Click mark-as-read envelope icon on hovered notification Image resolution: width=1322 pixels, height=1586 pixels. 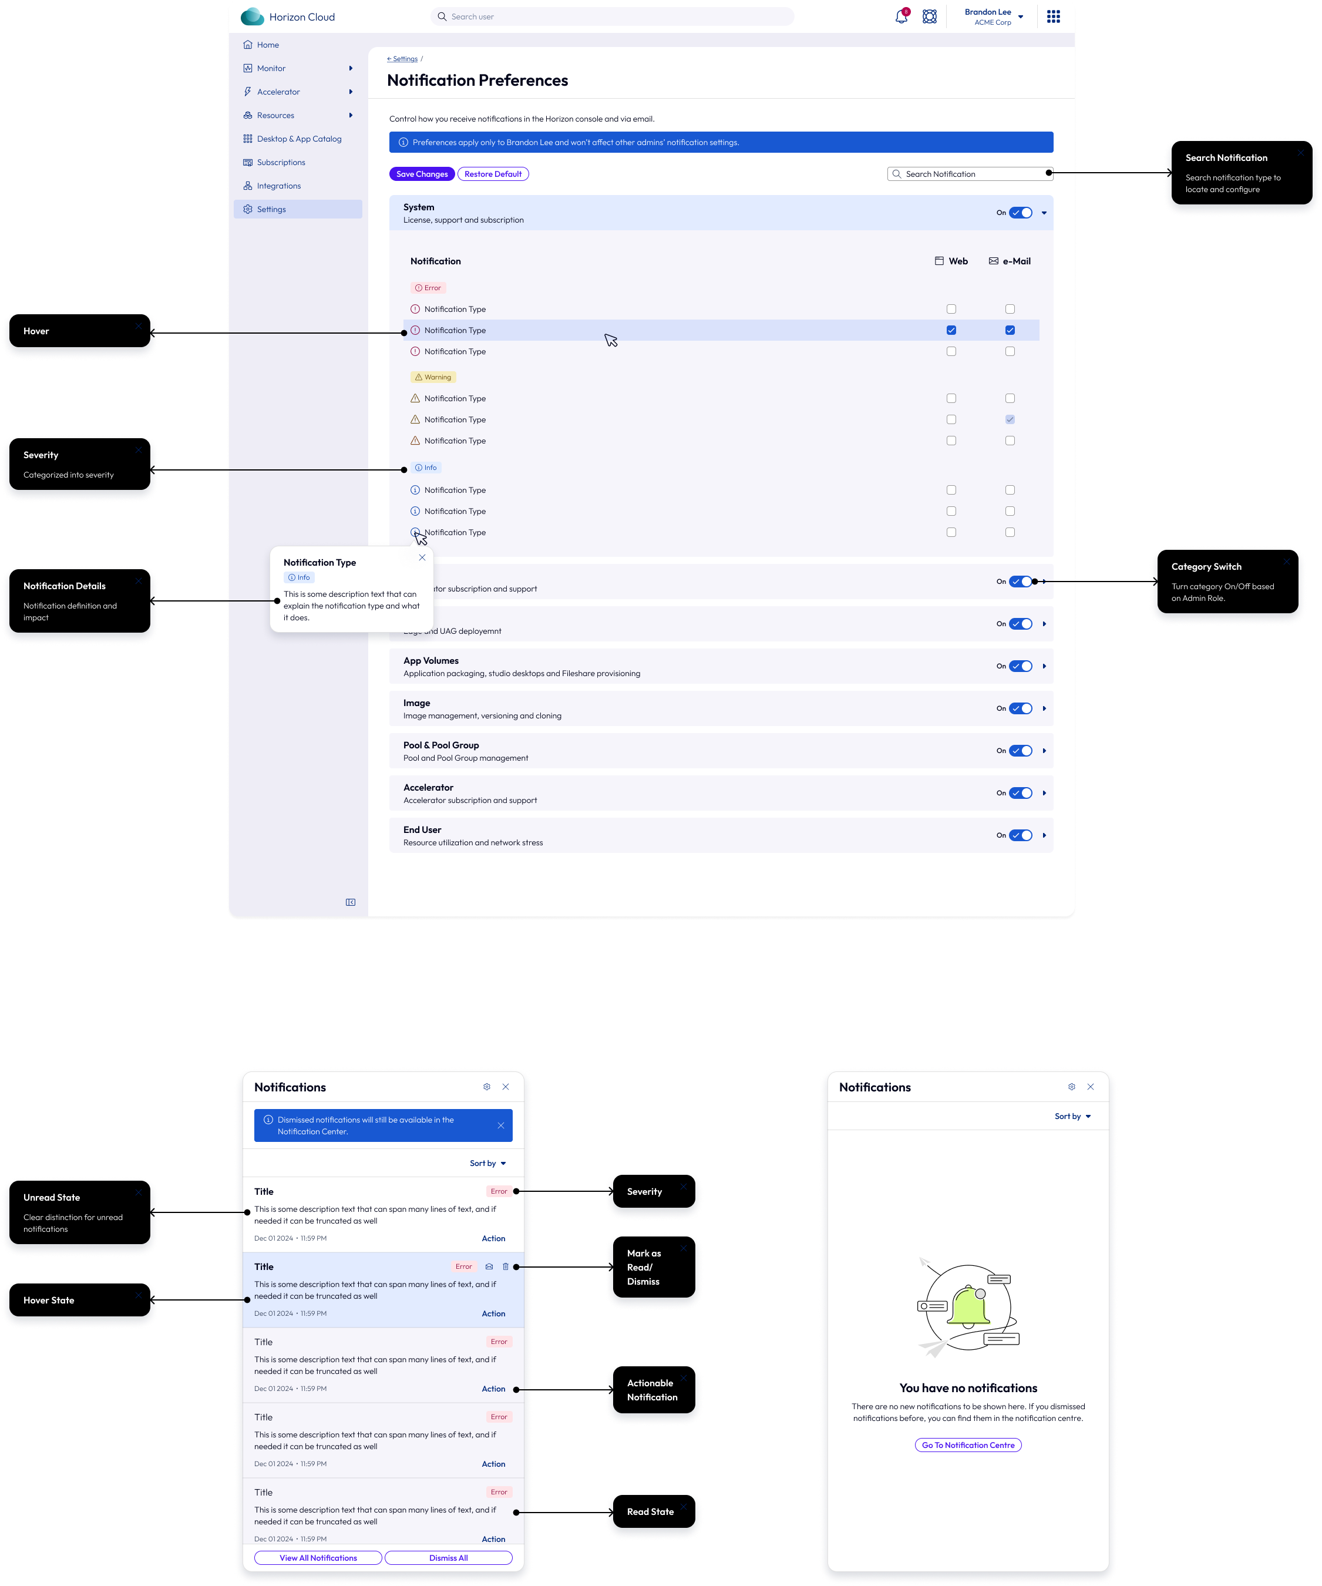click(x=489, y=1266)
